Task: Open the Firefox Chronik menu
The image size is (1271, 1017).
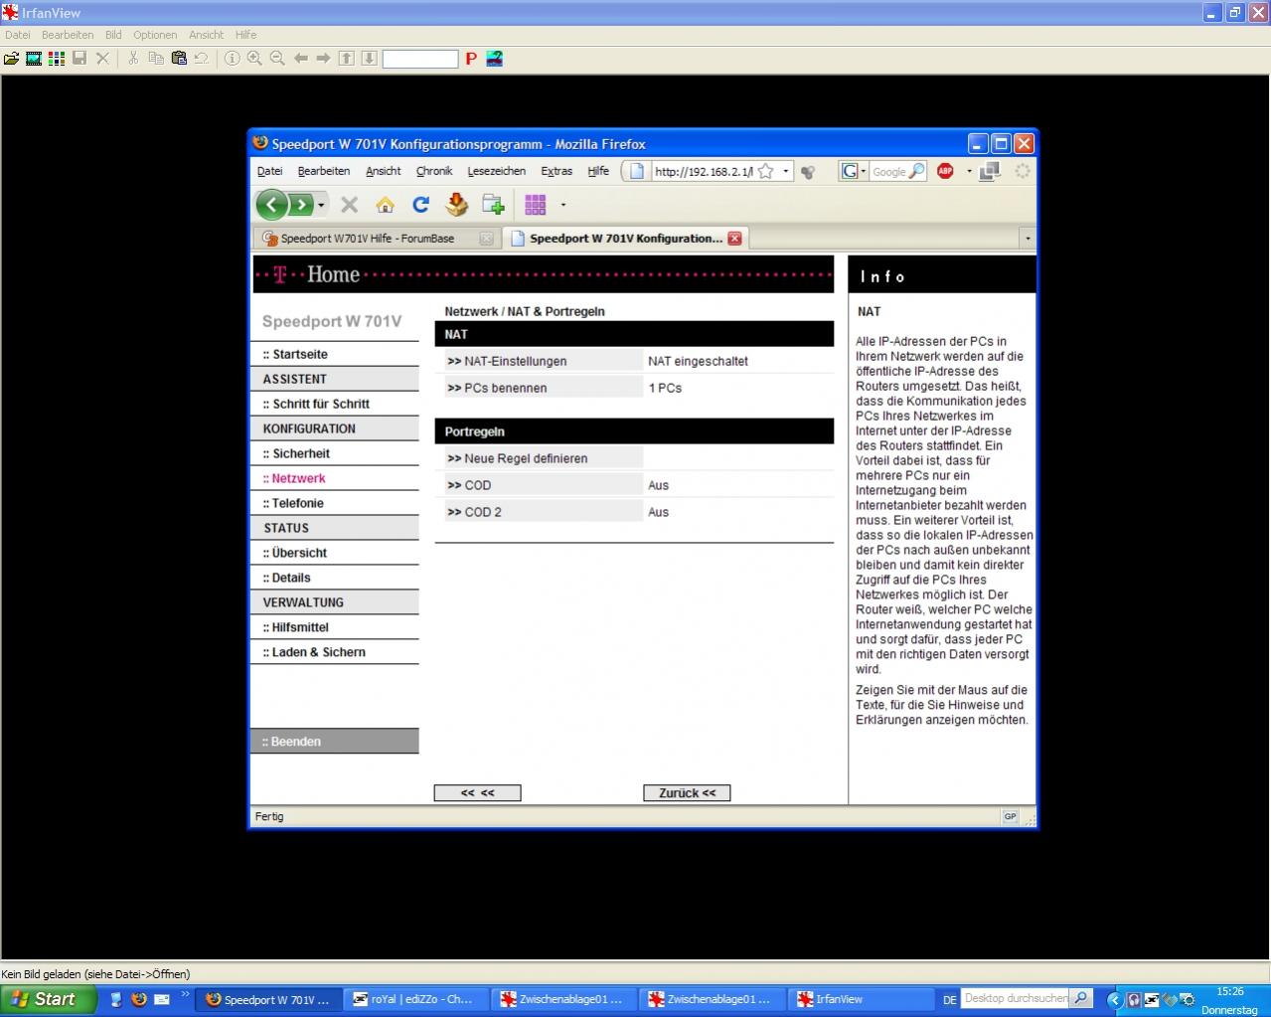Action: [x=434, y=171]
